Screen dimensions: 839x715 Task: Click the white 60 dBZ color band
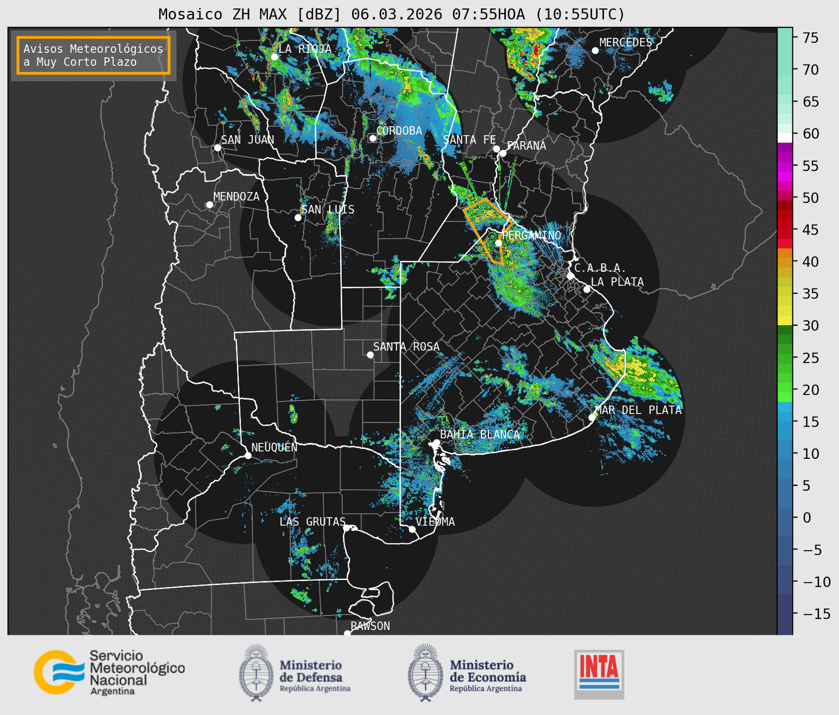point(785,138)
